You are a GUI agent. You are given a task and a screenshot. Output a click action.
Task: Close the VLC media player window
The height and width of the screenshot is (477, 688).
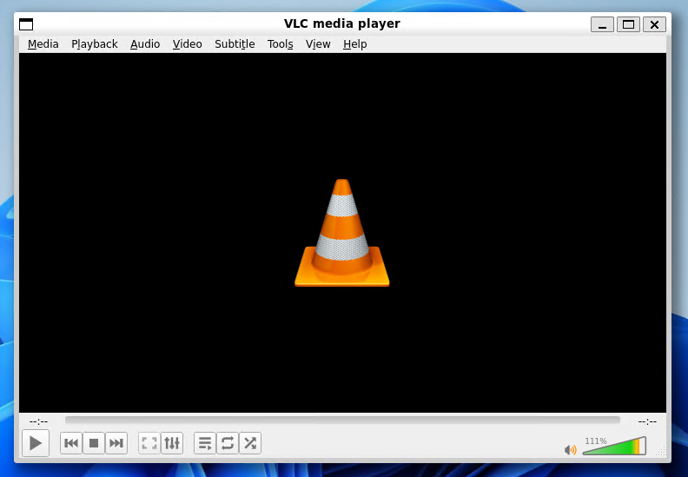click(x=654, y=24)
